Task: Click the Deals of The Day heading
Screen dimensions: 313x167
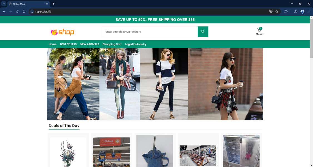Action: tap(64, 126)
